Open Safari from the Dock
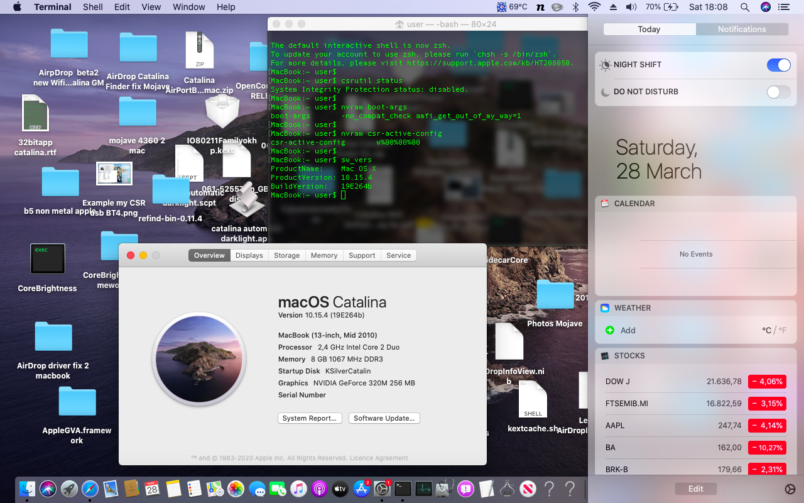This screenshot has height=503, width=804. tap(90, 489)
